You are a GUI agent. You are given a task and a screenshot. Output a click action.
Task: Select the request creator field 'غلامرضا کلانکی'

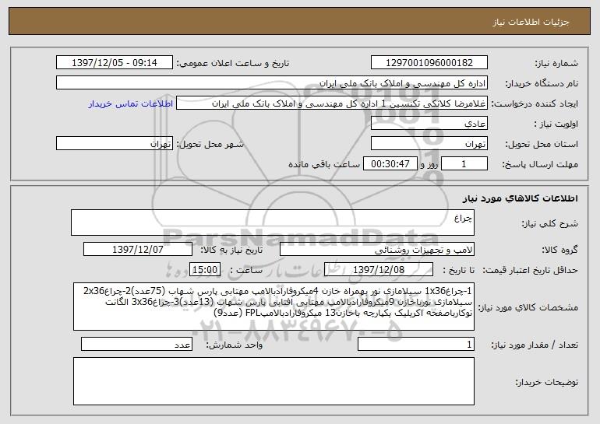(x=332, y=103)
